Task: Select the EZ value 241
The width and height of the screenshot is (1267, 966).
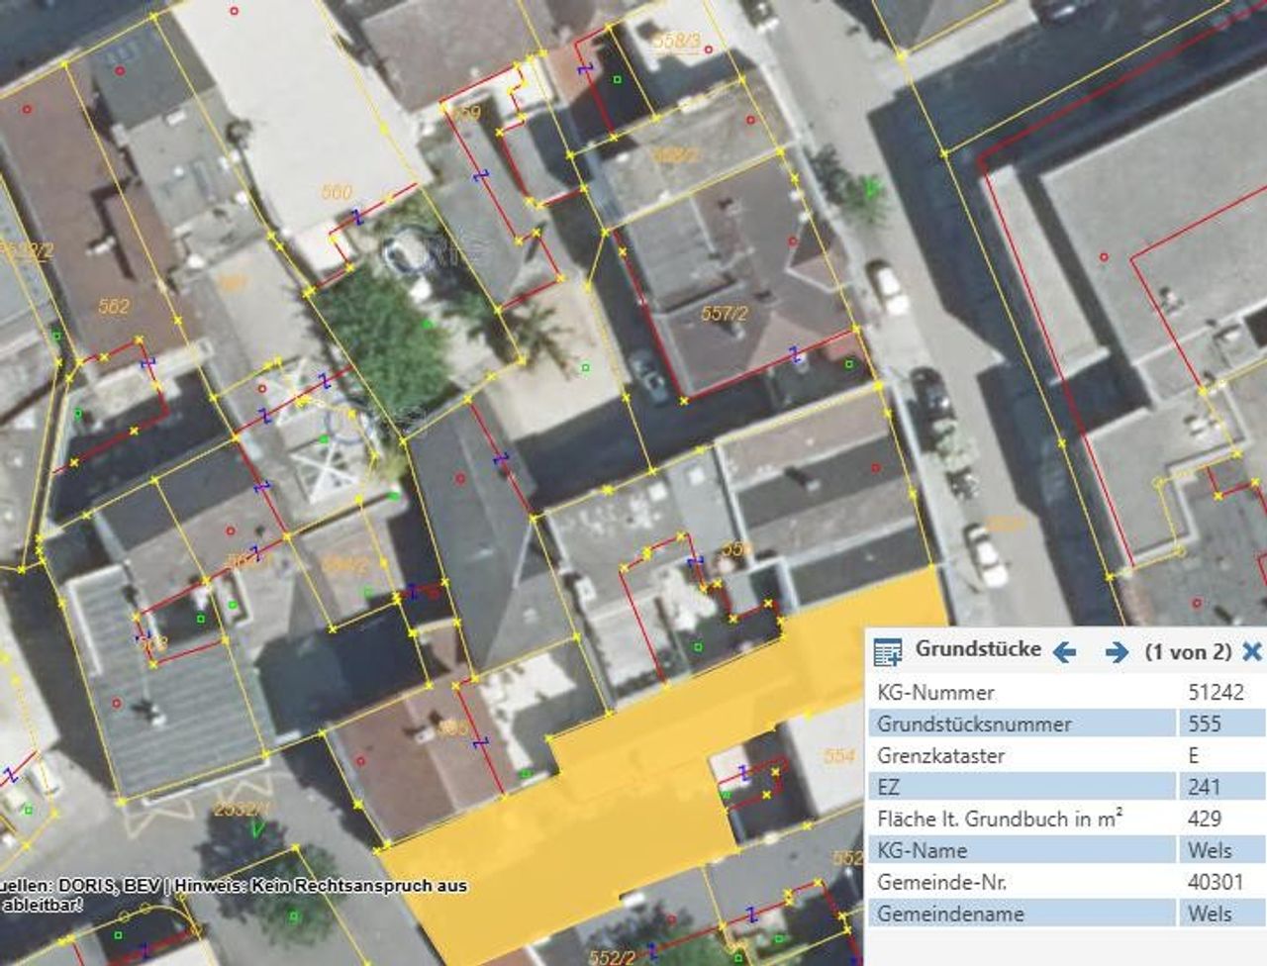Action: pyautogui.click(x=1205, y=788)
